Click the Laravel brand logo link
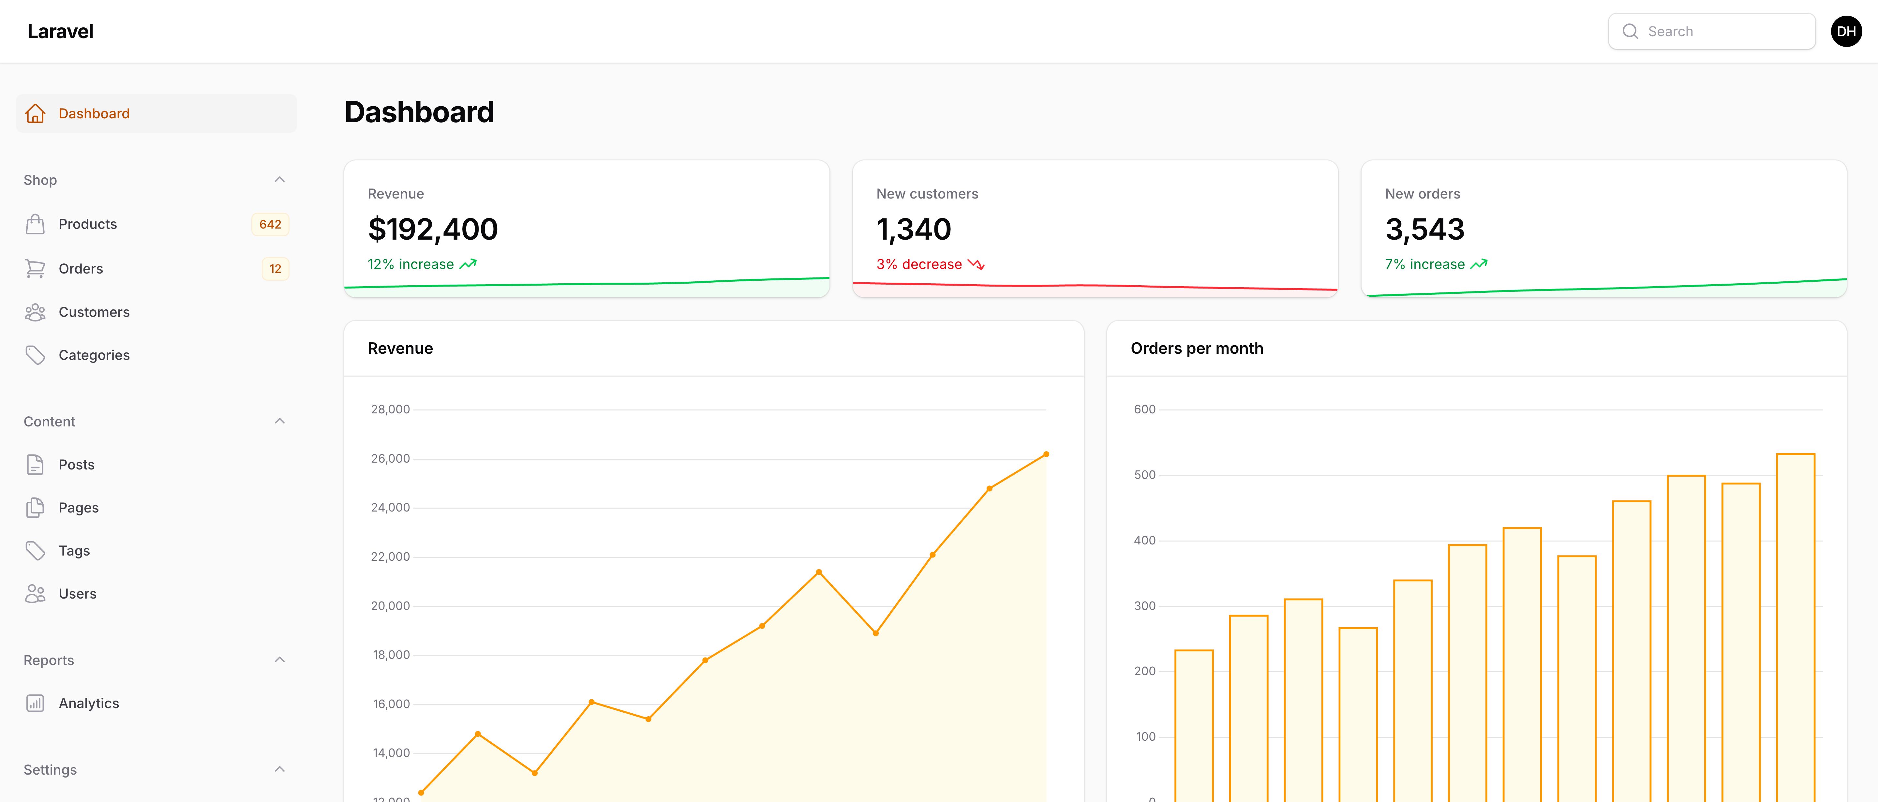1878x802 pixels. [x=61, y=31]
